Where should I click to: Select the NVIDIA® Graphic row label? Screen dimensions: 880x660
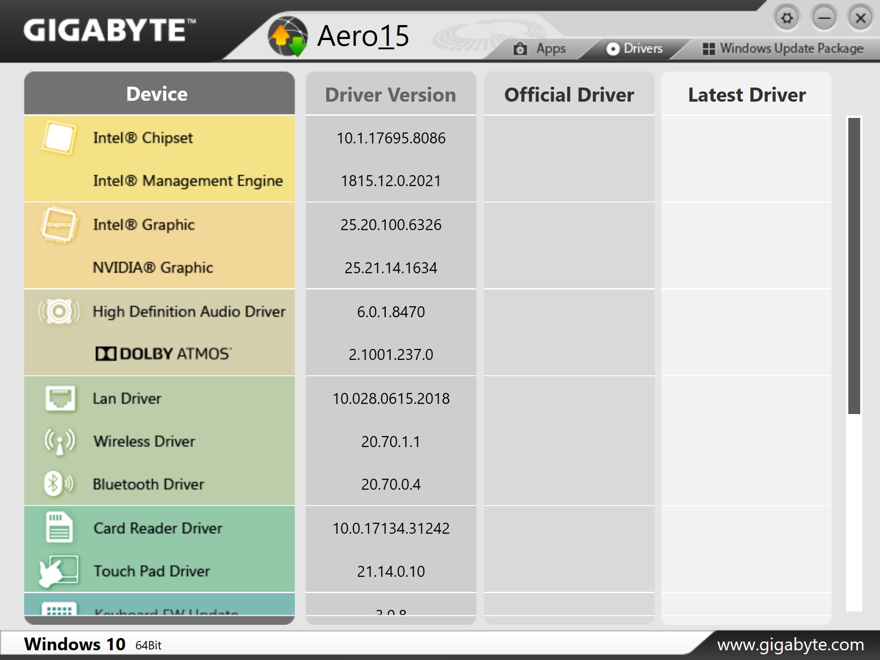(153, 268)
